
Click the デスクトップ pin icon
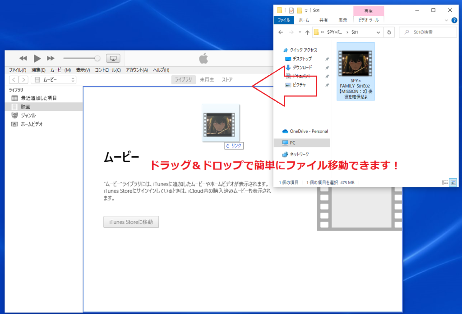[327, 59]
